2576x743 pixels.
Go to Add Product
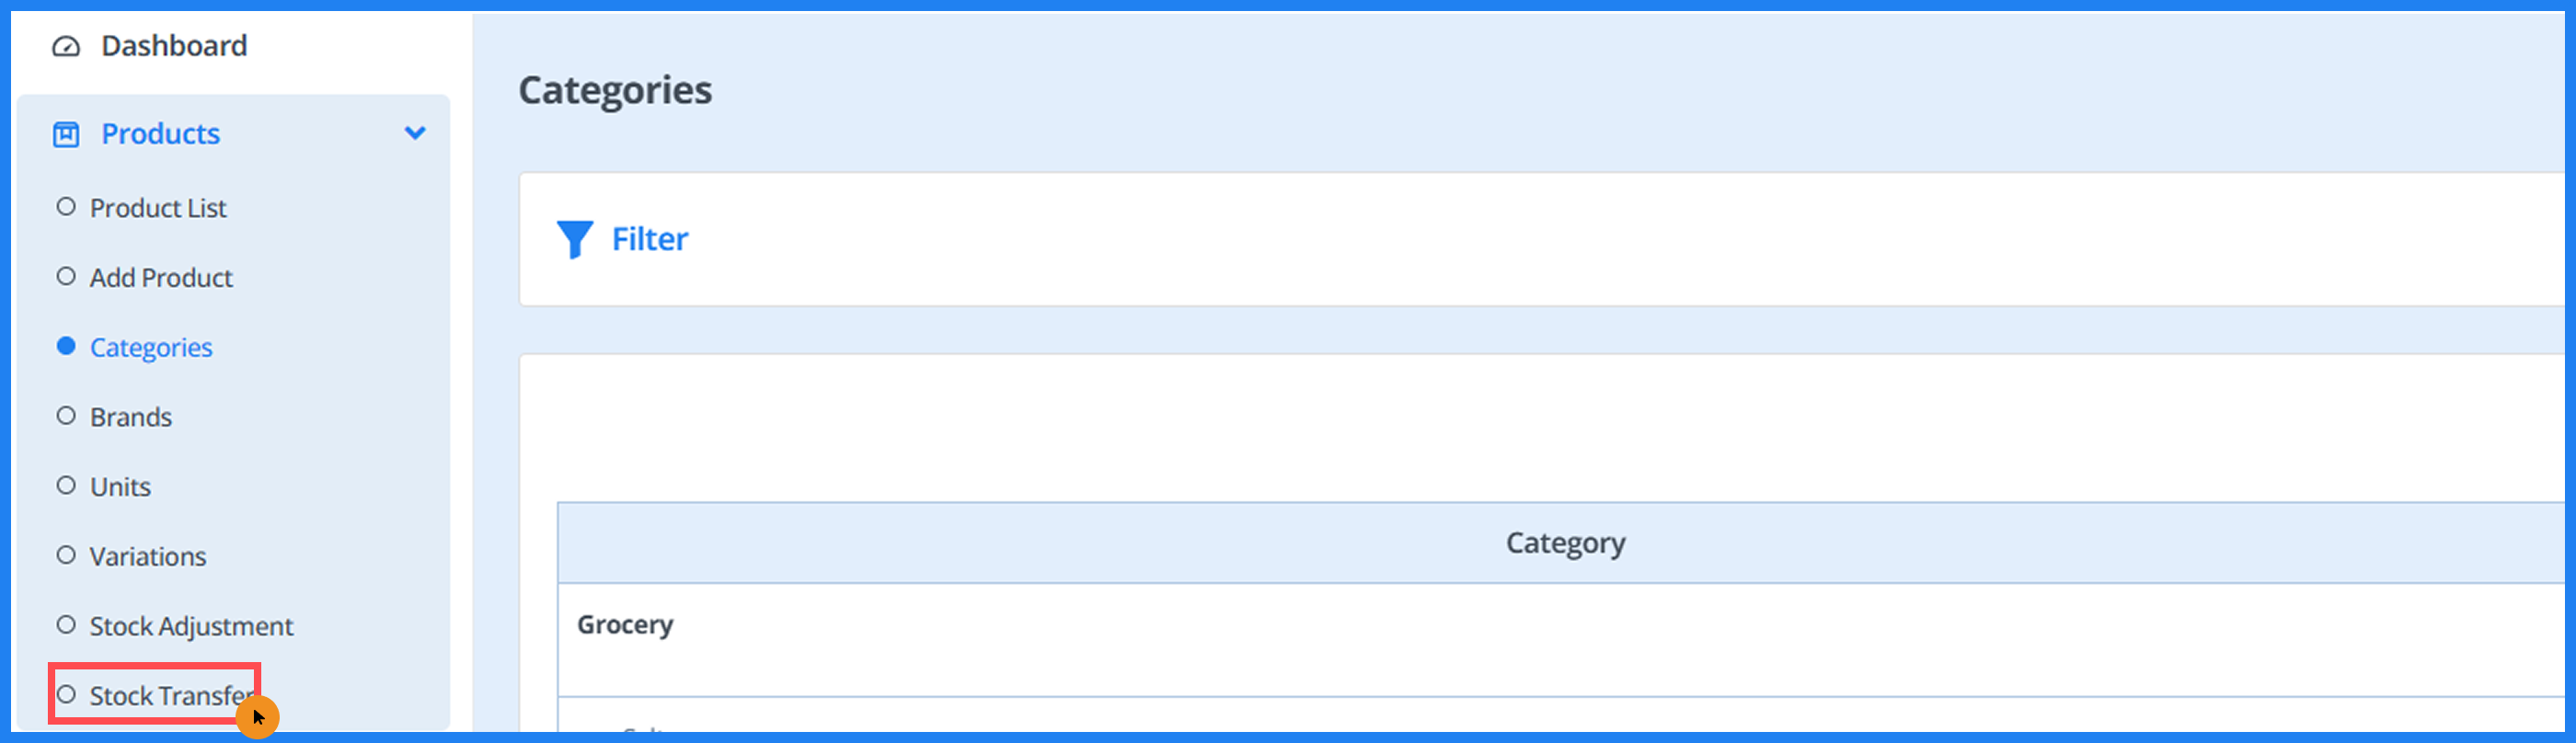(x=161, y=277)
